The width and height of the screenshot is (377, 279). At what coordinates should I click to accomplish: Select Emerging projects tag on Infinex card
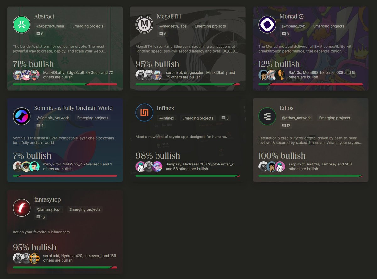pyautogui.click(x=198, y=118)
